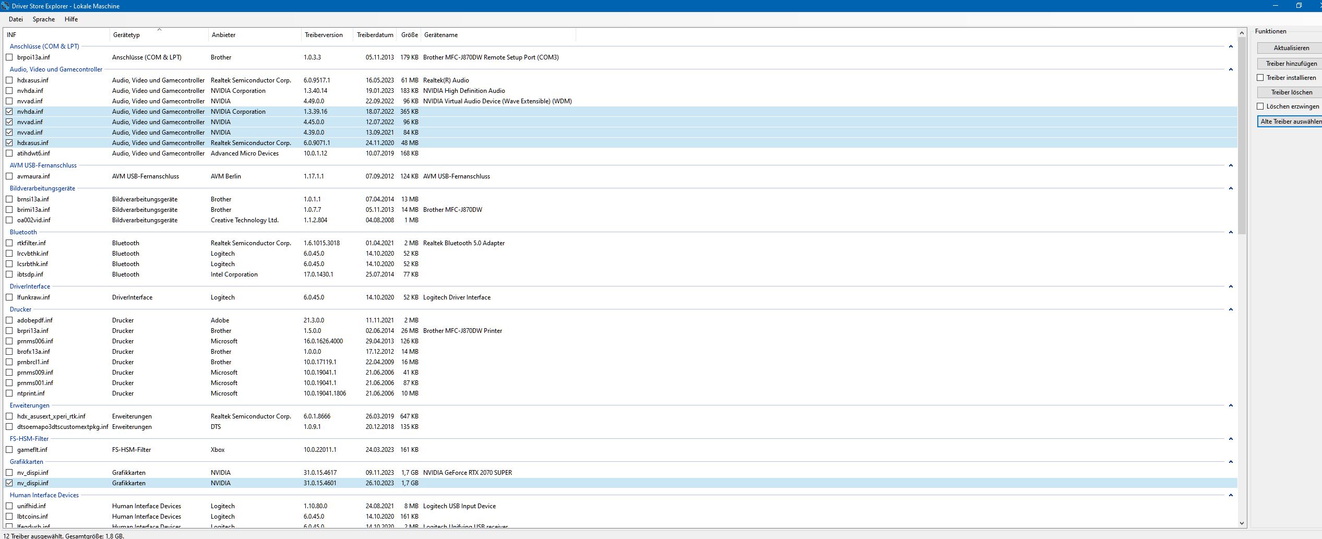
Task: Click the 'DTS' vendor cell
Action: point(216,427)
